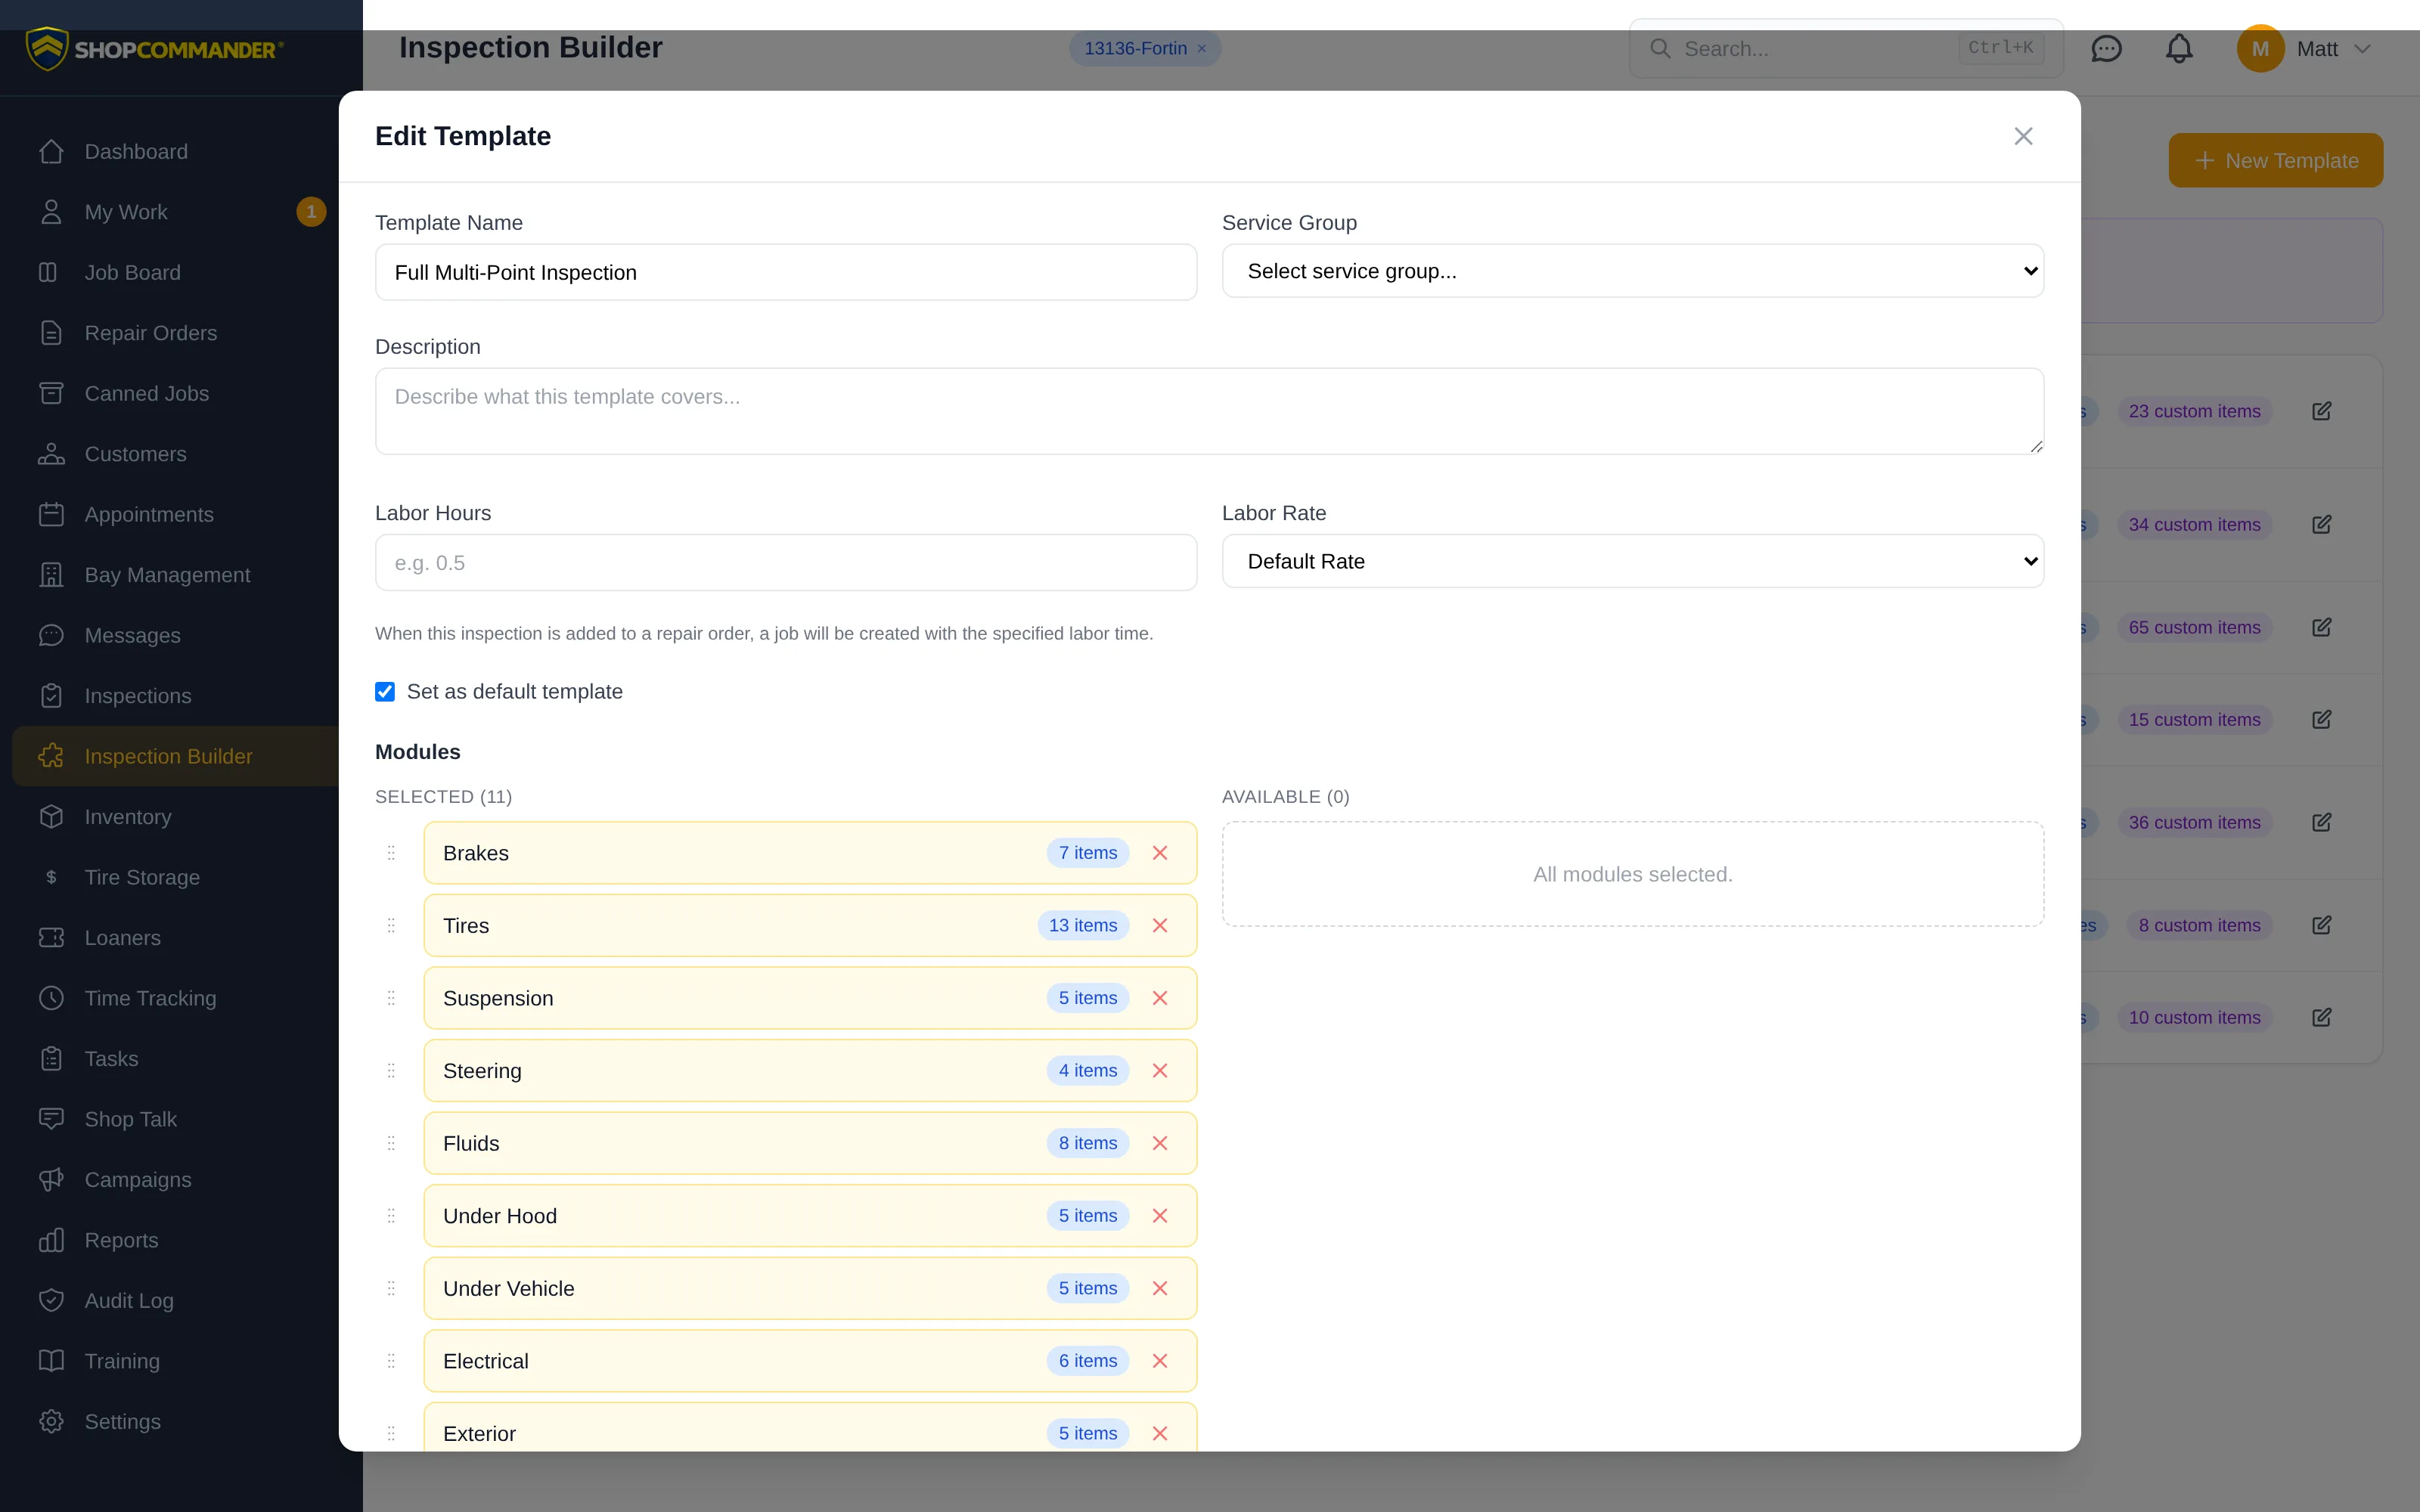Click the 'SELECTED (11)' heading
This screenshot has width=2420, height=1512.
click(443, 797)
